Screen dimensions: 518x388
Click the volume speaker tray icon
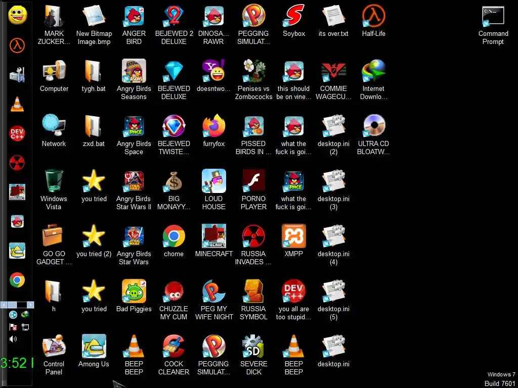pos(13,339)
